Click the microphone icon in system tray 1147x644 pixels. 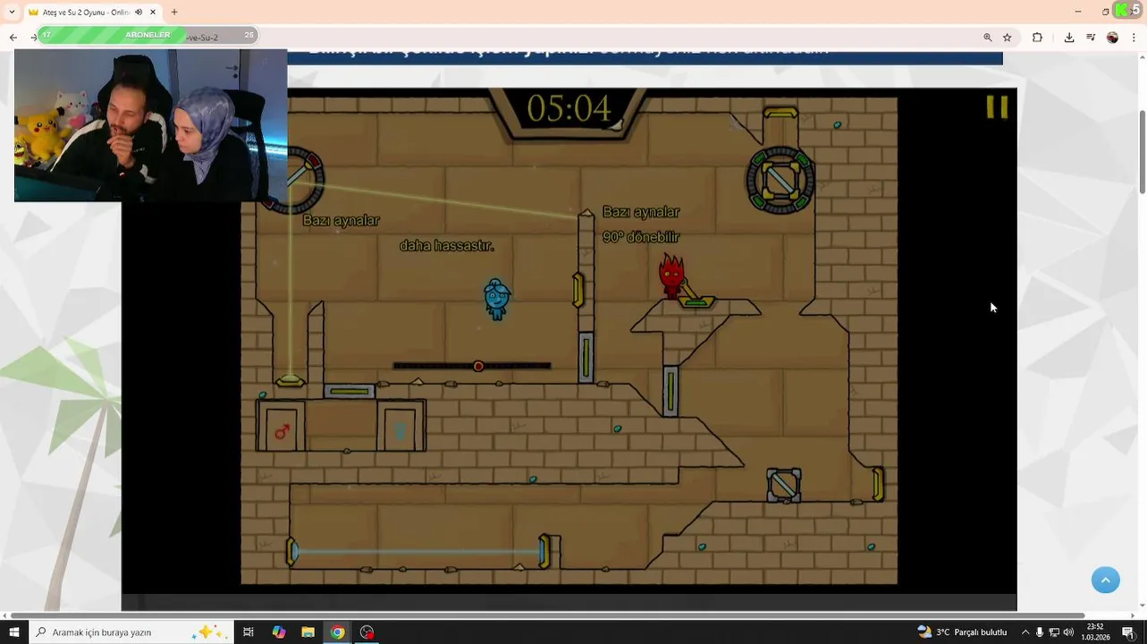(x=1040, y=632)
